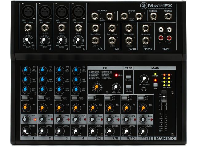Click the CR Out right jack
This screenshot has height=147, width=197.
(x=139, y=16)
